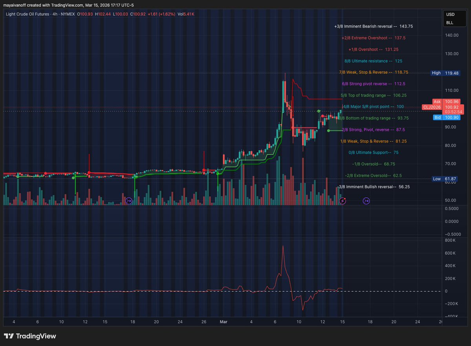Click the 4/8 Major S/R pivot point 100 label
The width and height of the screenshot is (471, 346).
[x=374, y=106]
